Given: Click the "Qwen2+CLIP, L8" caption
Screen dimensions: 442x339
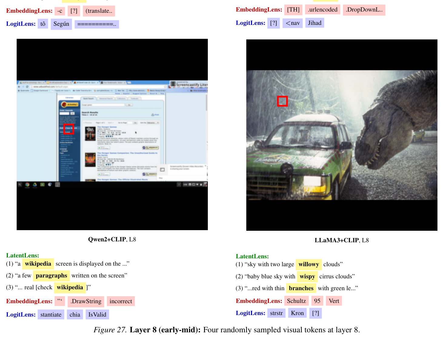Looking at the screenshot, I should (x=112, y=240).
